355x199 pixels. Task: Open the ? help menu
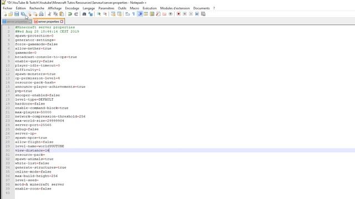tap(214, 8)
